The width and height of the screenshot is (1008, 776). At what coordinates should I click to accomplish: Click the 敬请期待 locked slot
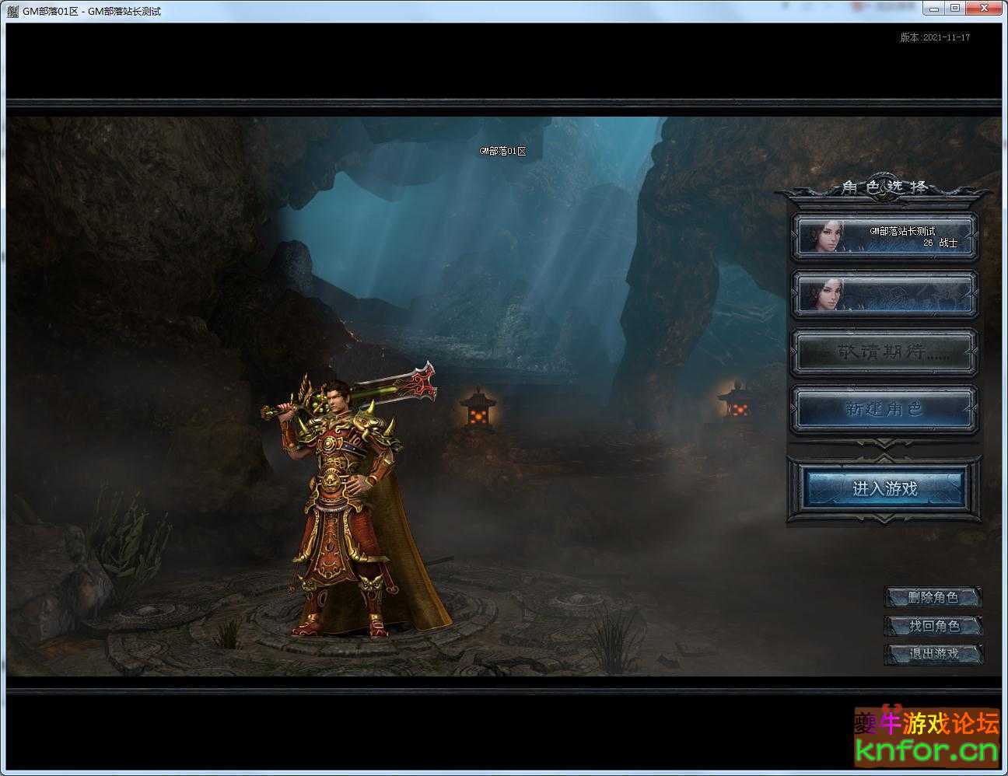(x=884, y=352)
